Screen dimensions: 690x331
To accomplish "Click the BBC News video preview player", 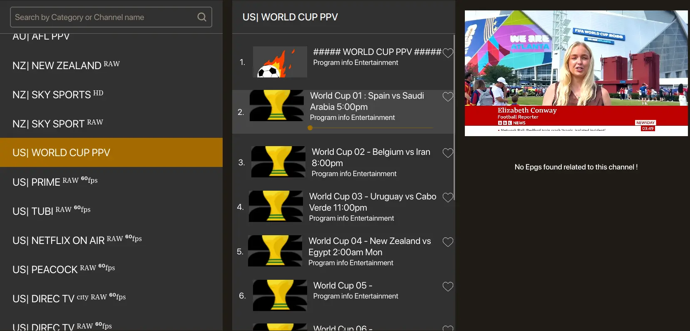I will coord(576,73).
